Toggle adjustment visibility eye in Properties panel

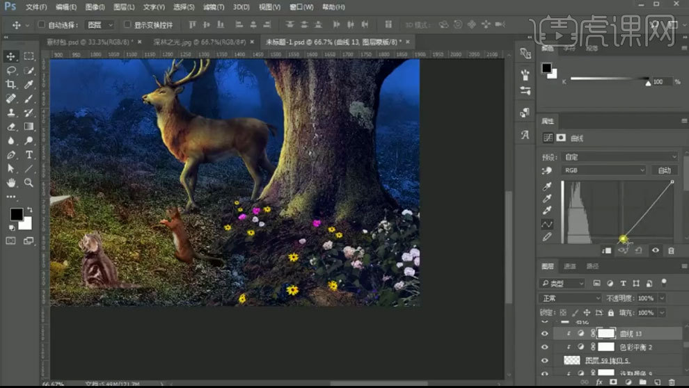[655, 250]
